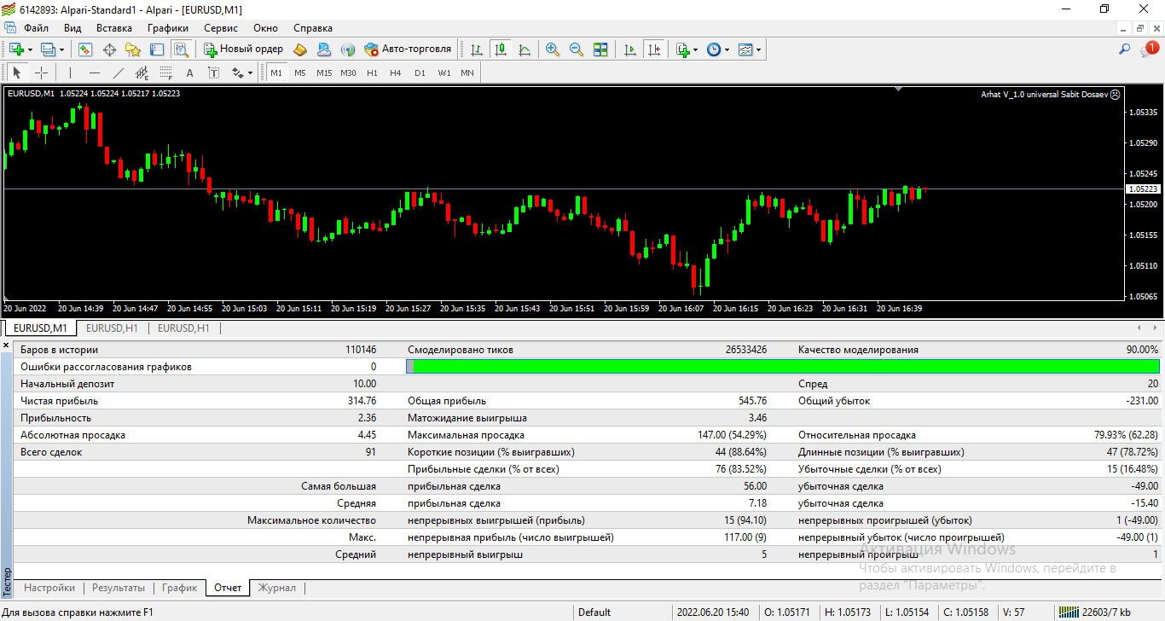The width and height of the screenshot is (1165, 621).
Task: Open the chat notifications icon
Action: click(x=1149, y=49)
